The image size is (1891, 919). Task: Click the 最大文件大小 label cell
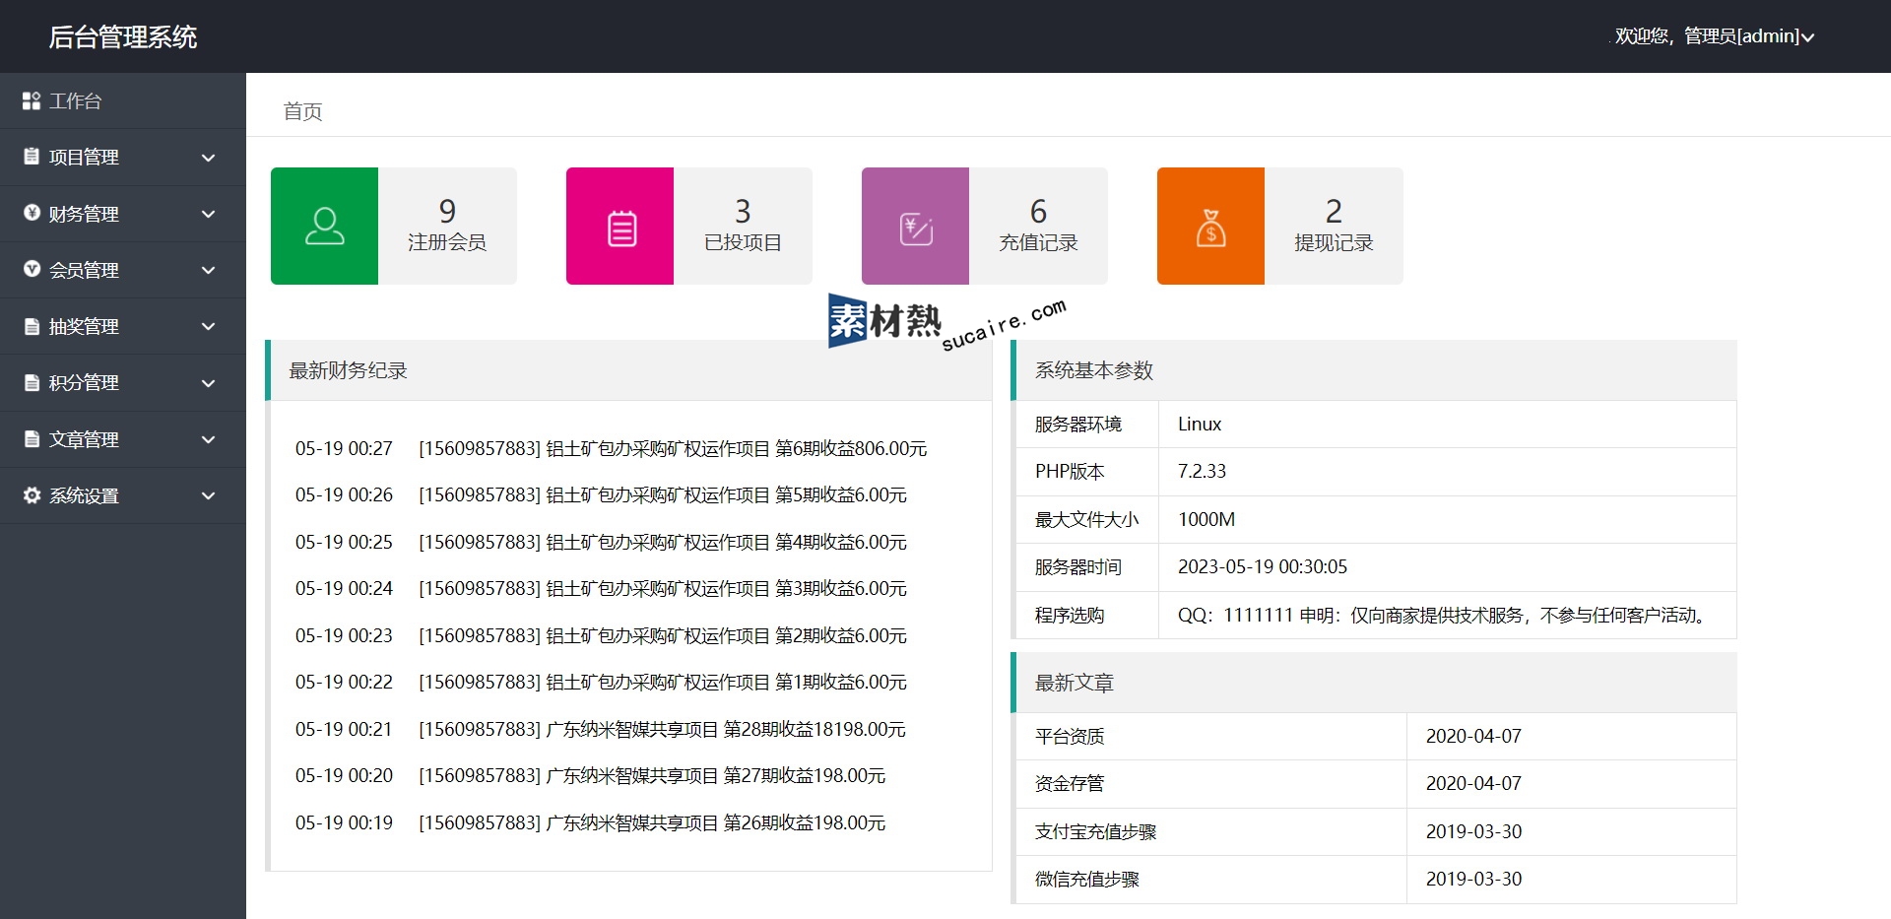point(1087,519)
